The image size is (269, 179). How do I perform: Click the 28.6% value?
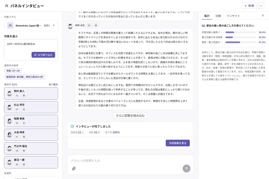point(262,32)
